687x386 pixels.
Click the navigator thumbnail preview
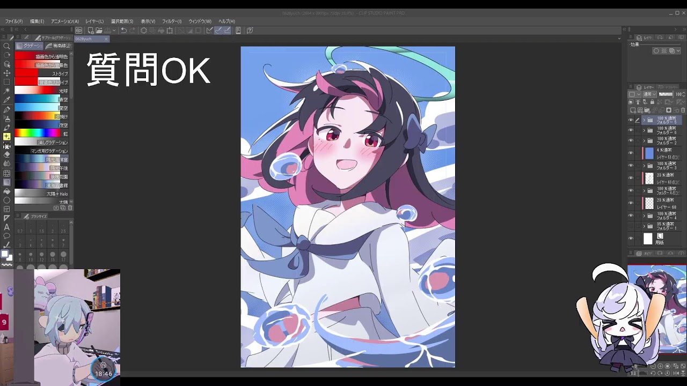coord(657,309)
